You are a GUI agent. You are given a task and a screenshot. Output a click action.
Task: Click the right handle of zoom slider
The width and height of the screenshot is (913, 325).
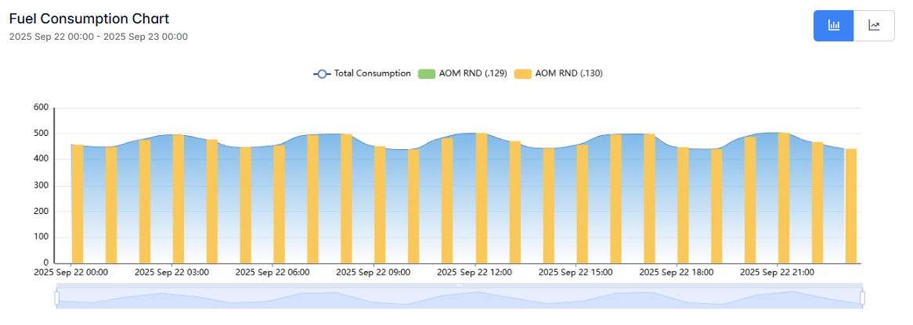coord(862,298)
